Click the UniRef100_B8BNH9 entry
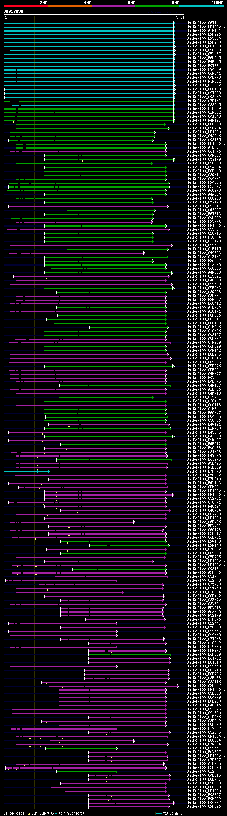The image size is (227, 816). (x=204, y=171)
